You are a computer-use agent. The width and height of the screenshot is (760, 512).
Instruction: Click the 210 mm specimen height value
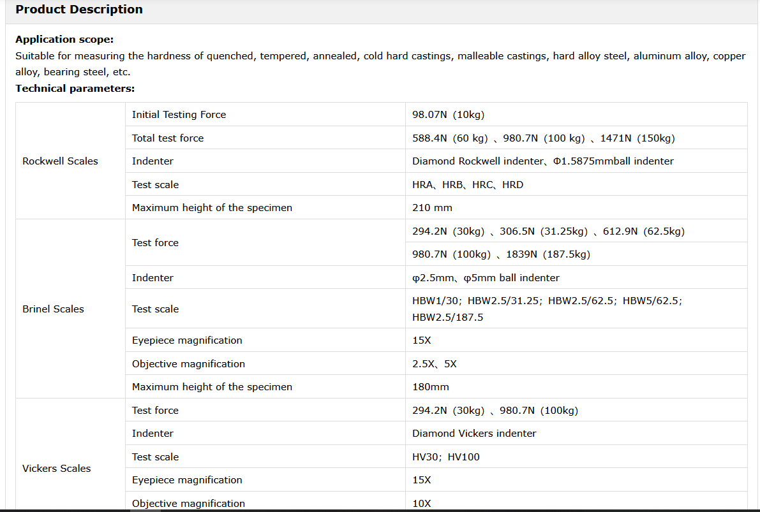pyautogui.click(x=432, y=208)
